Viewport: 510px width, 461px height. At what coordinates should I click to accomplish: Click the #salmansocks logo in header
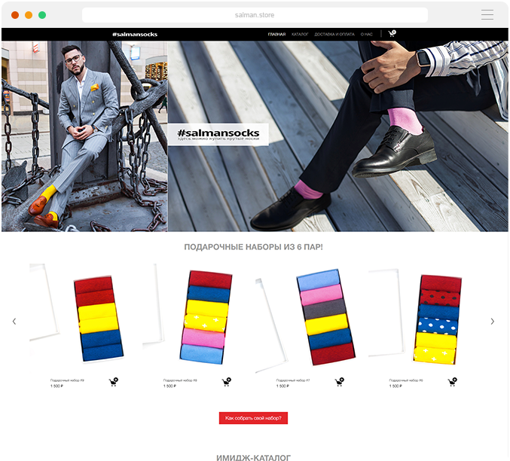coord(135,34)
